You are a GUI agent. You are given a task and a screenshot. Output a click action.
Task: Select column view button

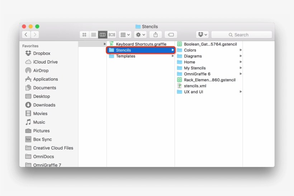(x=103, y=35)
